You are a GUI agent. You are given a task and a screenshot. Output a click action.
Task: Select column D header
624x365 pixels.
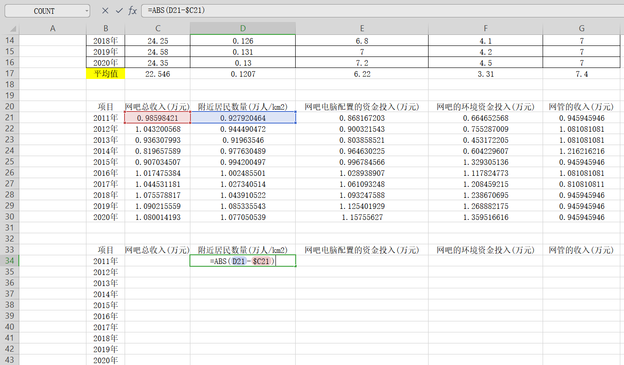[x=243, y=28]
